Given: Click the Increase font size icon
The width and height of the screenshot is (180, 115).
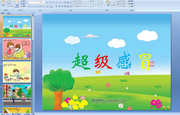Looking at the screenshot, I should point(47,2).
